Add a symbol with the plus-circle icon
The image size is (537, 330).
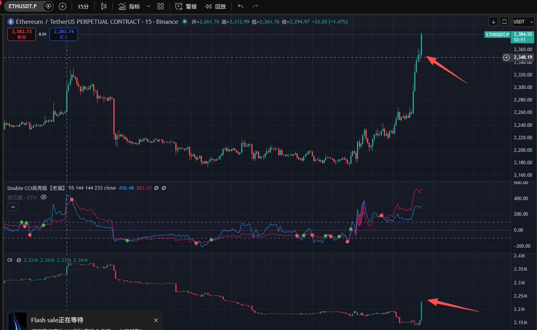(x=63, y=6)
